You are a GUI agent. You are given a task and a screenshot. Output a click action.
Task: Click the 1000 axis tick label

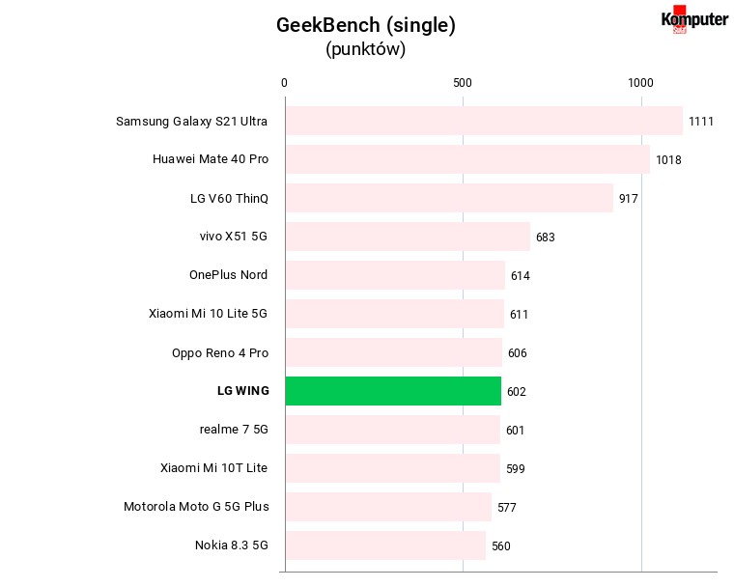pyautogui.click(x=640, y=83)
